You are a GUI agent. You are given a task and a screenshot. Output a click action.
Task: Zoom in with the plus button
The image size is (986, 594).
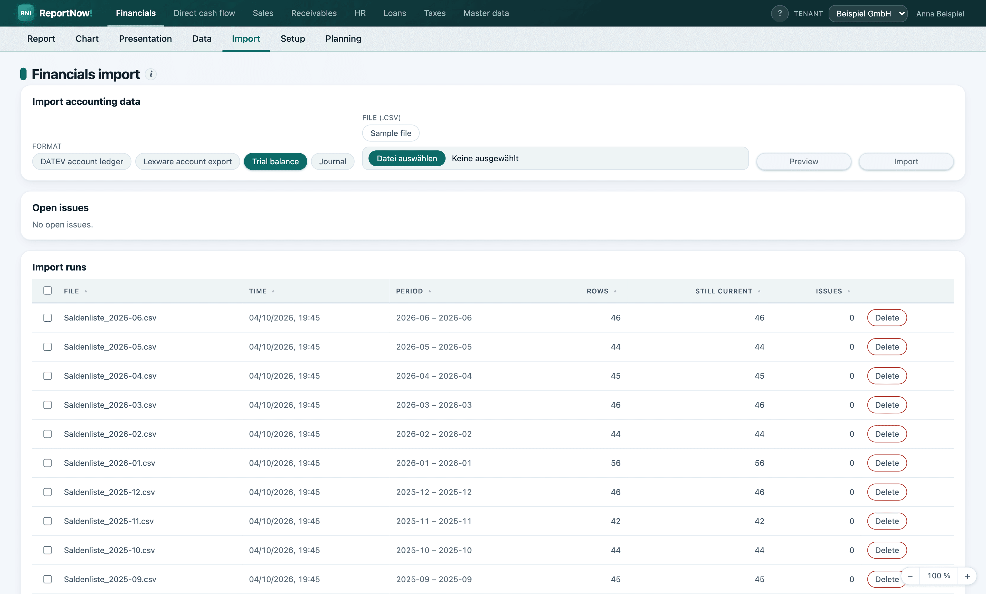[x=967, y=576]
